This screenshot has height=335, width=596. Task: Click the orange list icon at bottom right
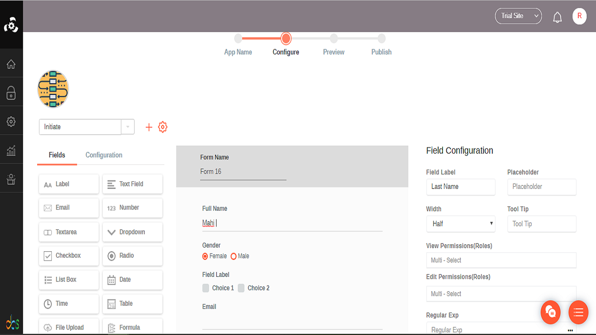578,312
